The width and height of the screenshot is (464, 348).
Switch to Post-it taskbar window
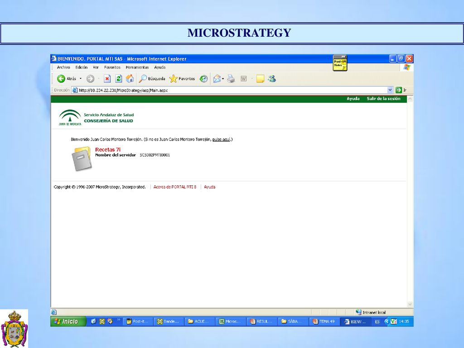(x=139, y=321)
